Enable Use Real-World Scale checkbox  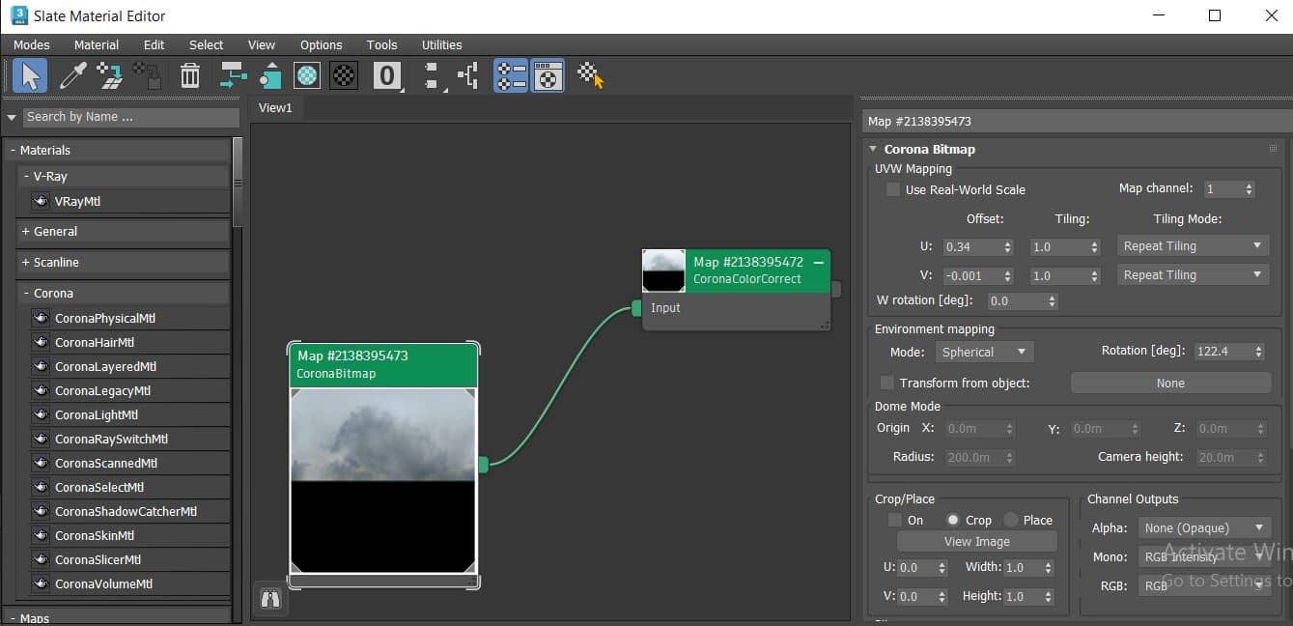(x=893, y=190)
